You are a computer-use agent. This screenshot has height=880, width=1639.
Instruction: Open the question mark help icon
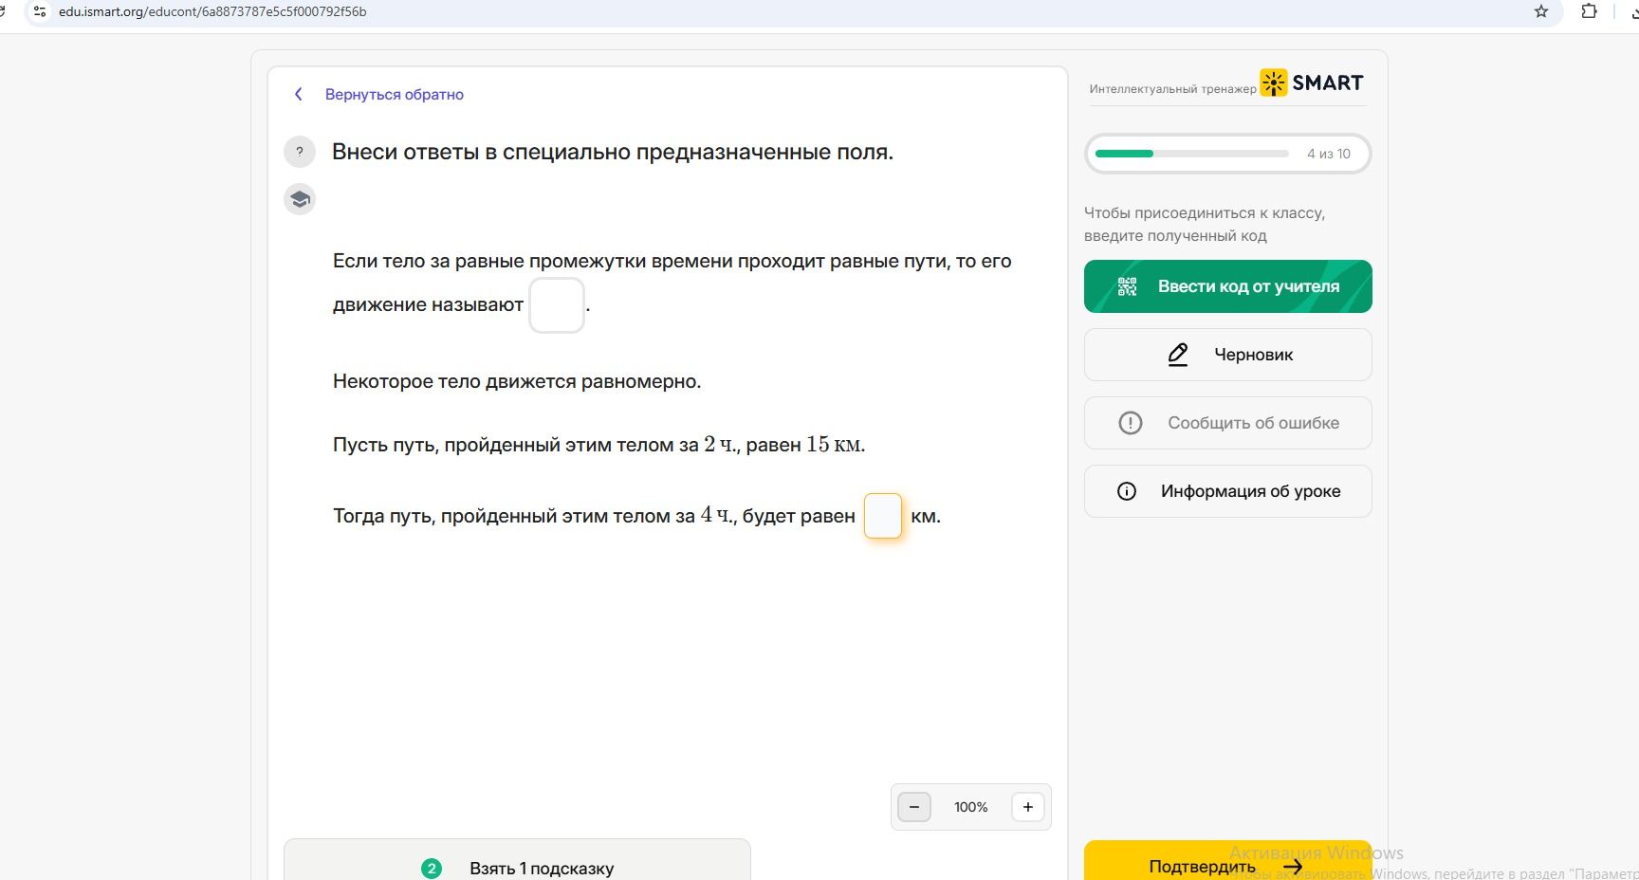click(300, 152)
